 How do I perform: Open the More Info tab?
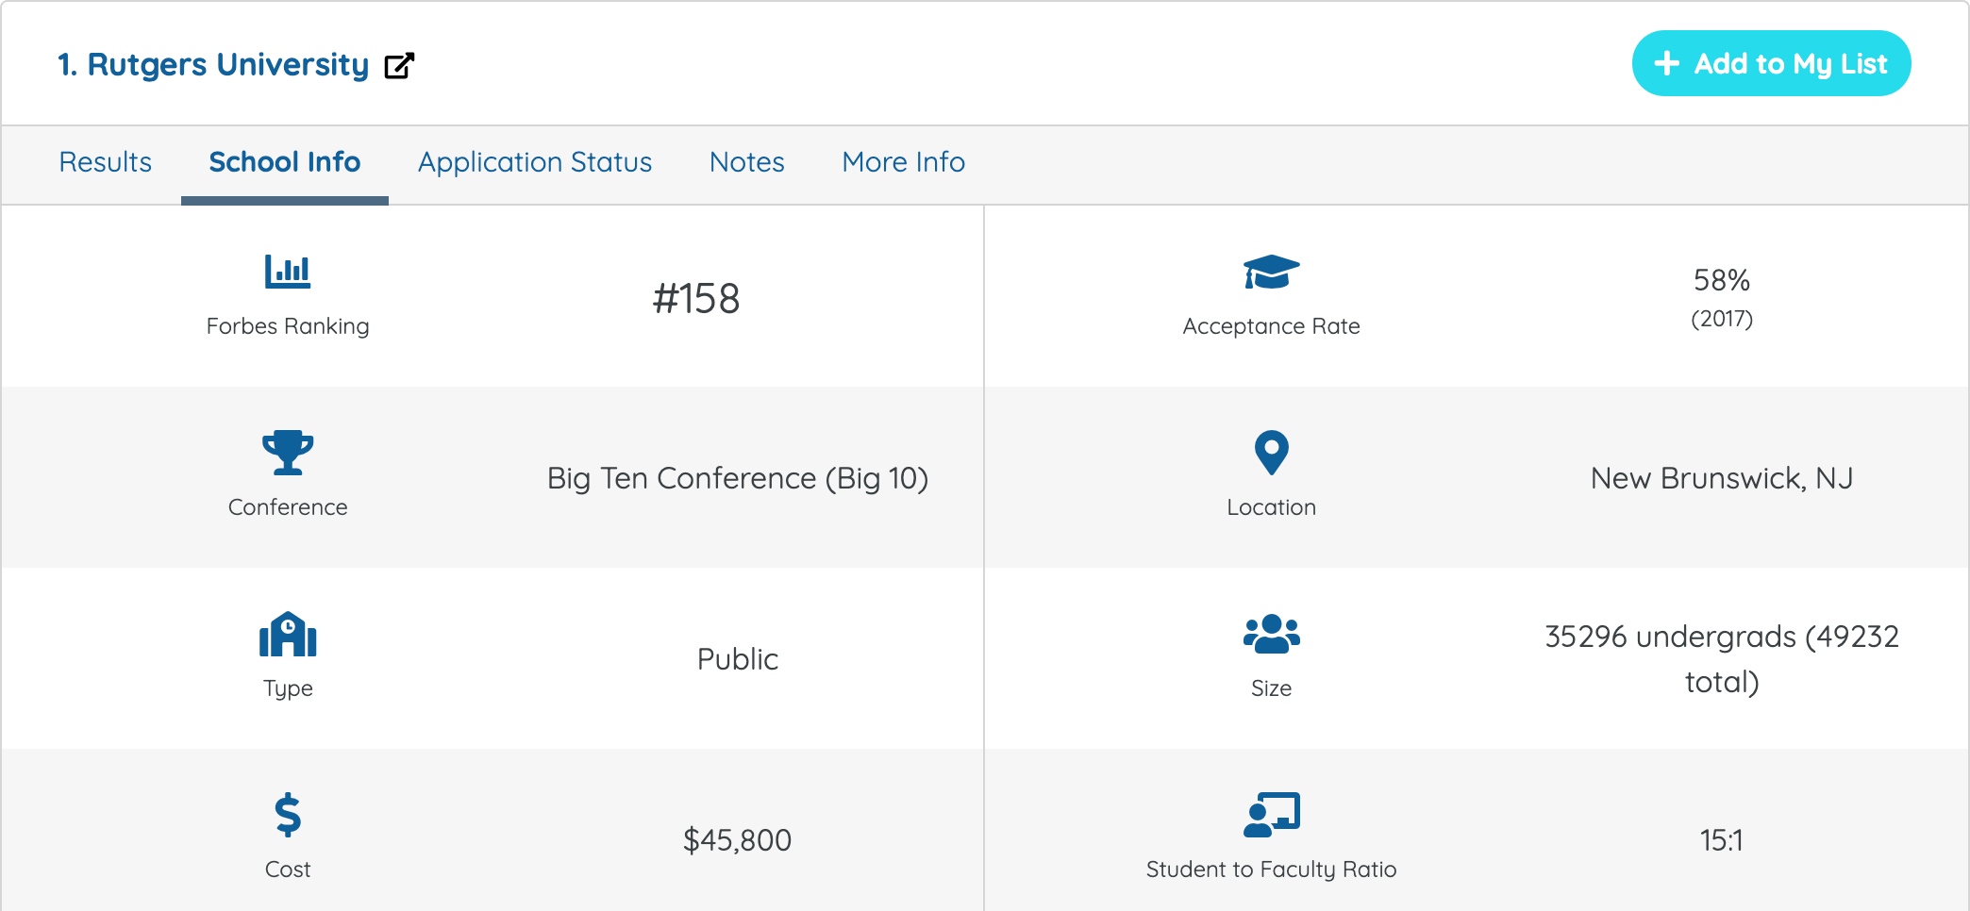(x=904, y=162)
